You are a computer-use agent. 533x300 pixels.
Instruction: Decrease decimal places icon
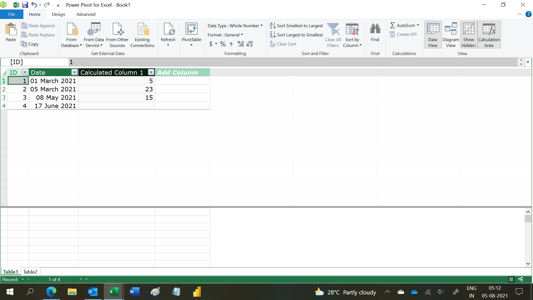click(x=250, y=44)
